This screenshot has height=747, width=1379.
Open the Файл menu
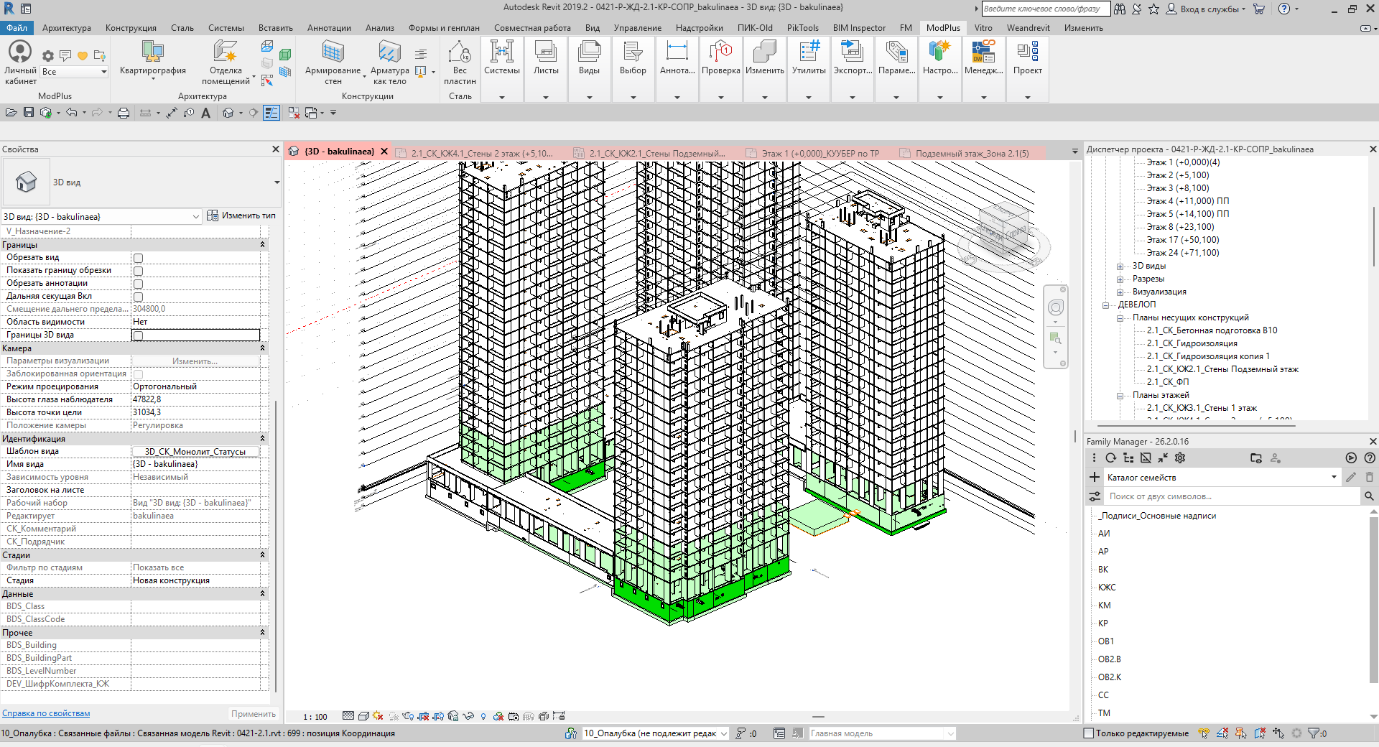point(17,28)
